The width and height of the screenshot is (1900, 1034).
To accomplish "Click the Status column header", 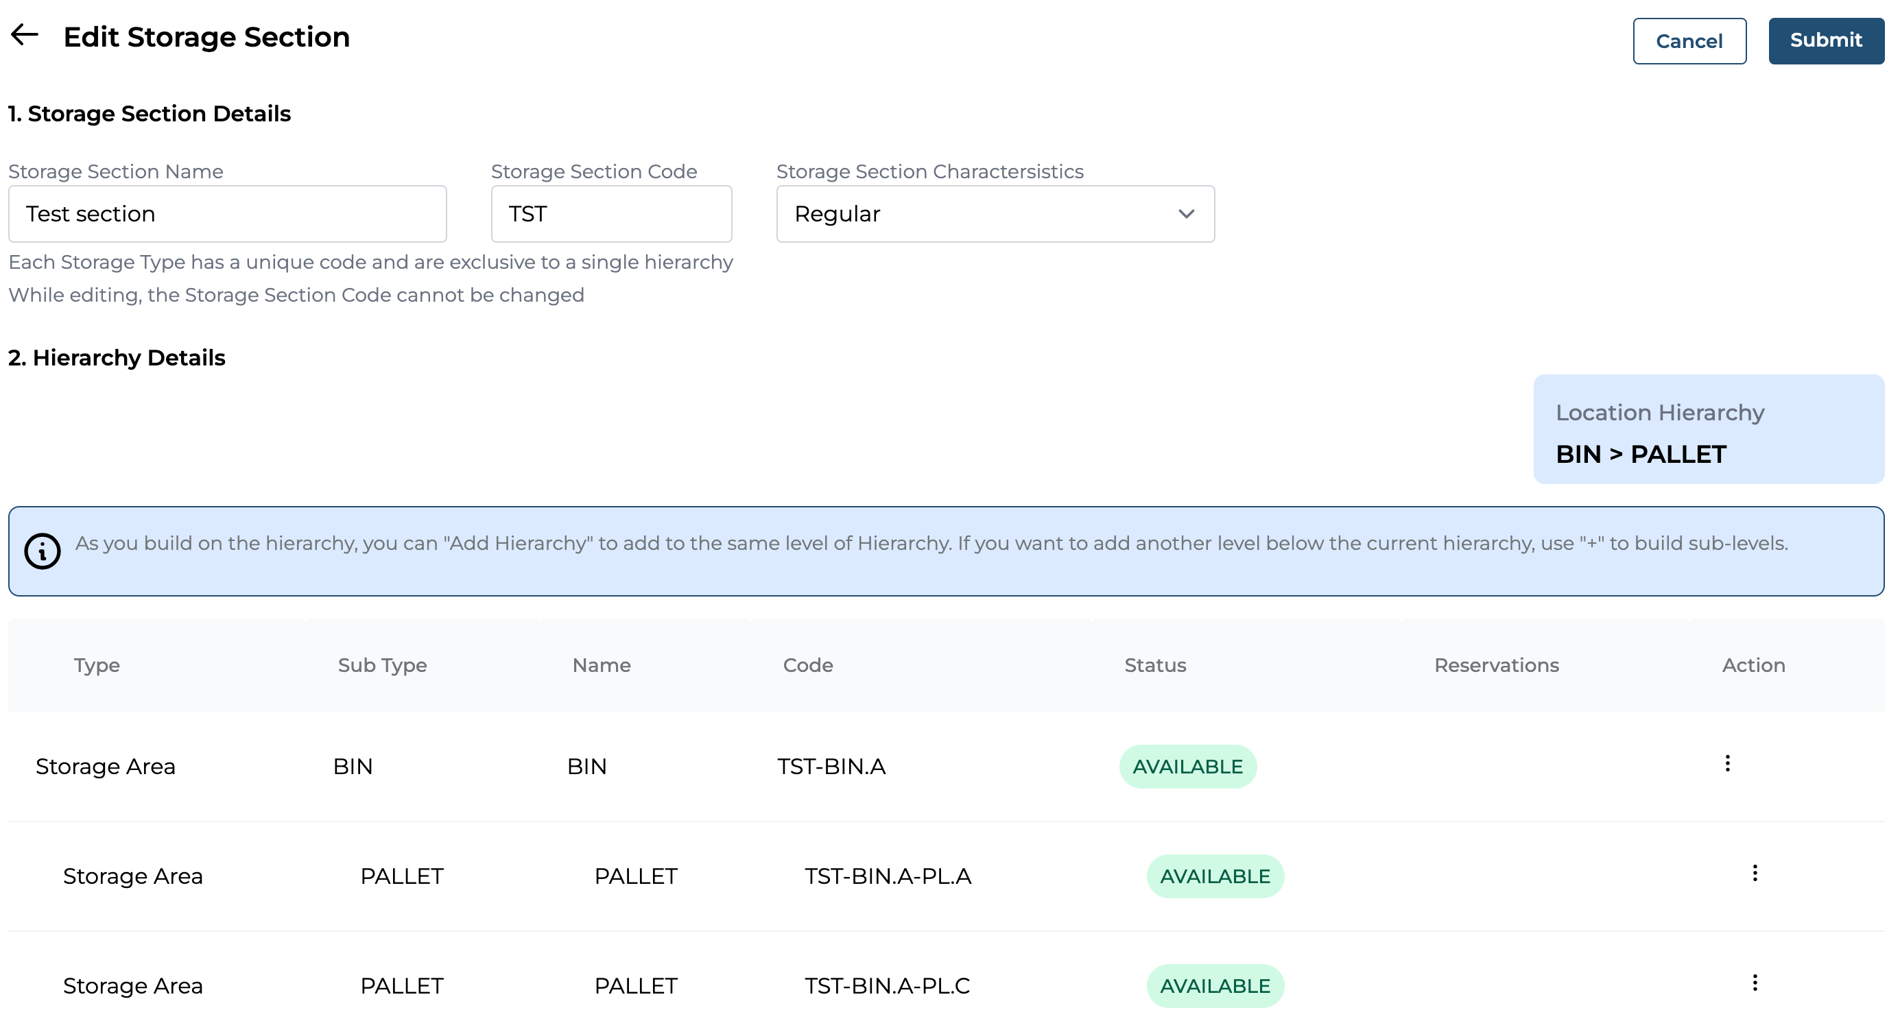I will click(x=1154, y=665).
